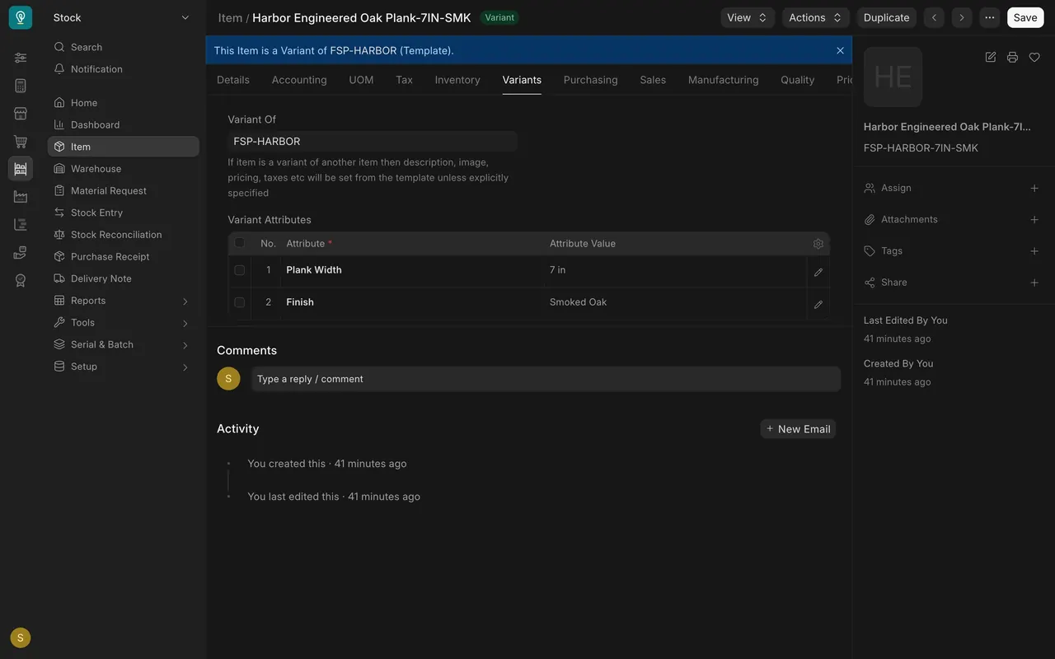Open the View dropdown

coord(748,17)
